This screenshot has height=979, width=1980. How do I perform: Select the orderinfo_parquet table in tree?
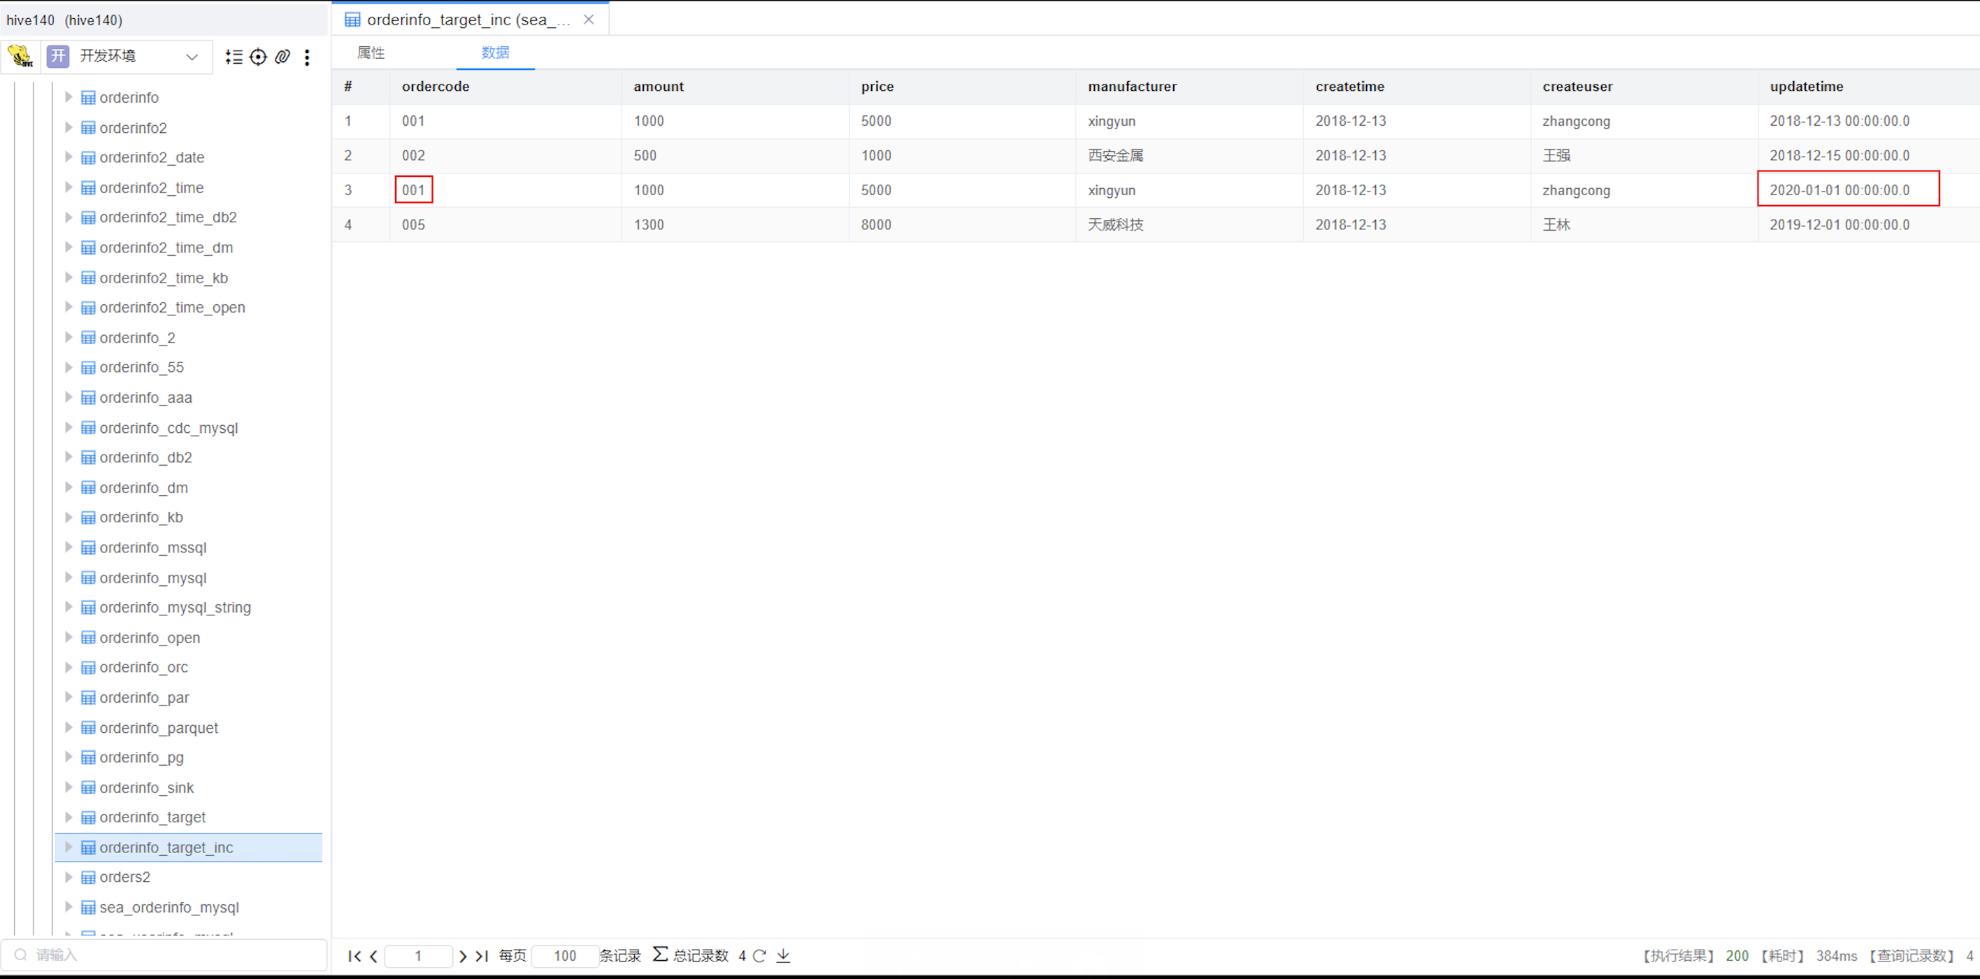point(158,727)
